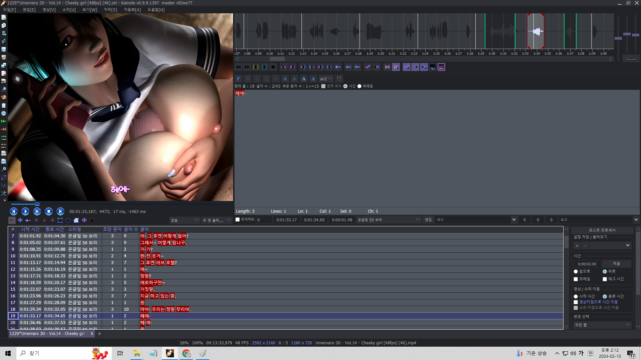Select the 앞으로 forward radio button
The image size is (641, 360).
click(x=576, y=272)
